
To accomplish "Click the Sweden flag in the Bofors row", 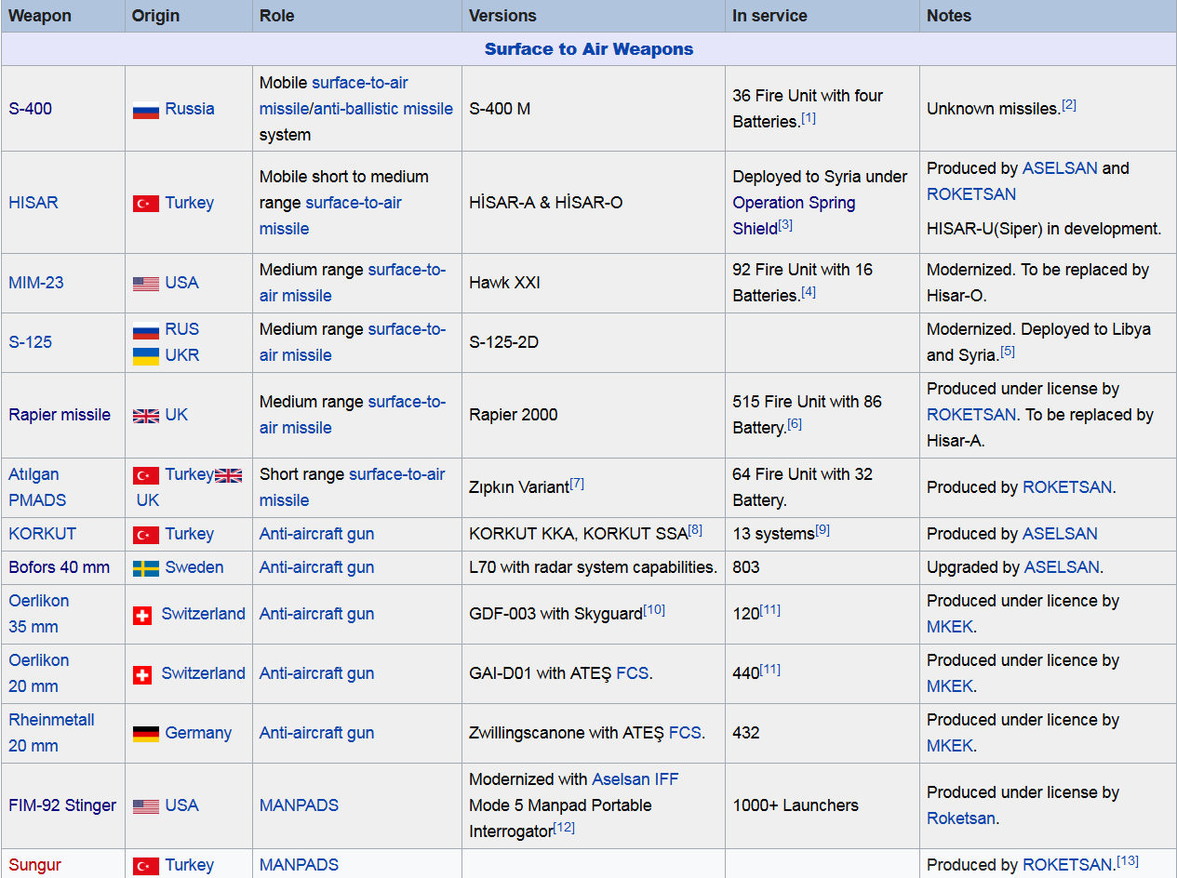I will (146, 568).
